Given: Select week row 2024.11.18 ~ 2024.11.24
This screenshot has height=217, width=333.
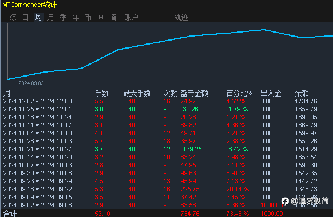Looking at the screenshot, I should coord(160,117).
